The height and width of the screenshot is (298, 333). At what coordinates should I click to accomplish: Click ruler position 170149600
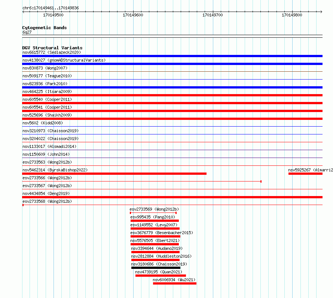pyautogui.click(x=133, y=15)
